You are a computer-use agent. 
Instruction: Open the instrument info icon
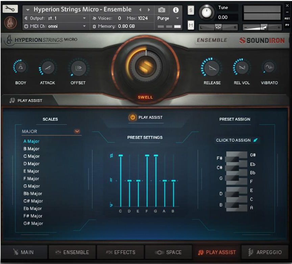(x=175, y=10)
